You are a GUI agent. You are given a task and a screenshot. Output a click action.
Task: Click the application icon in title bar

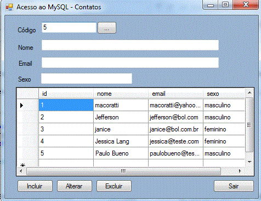click(9, 7)
